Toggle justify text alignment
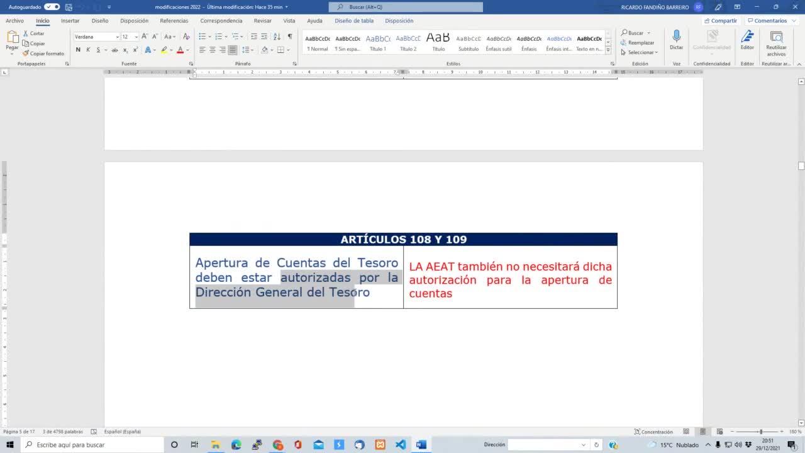 [233, 50]
